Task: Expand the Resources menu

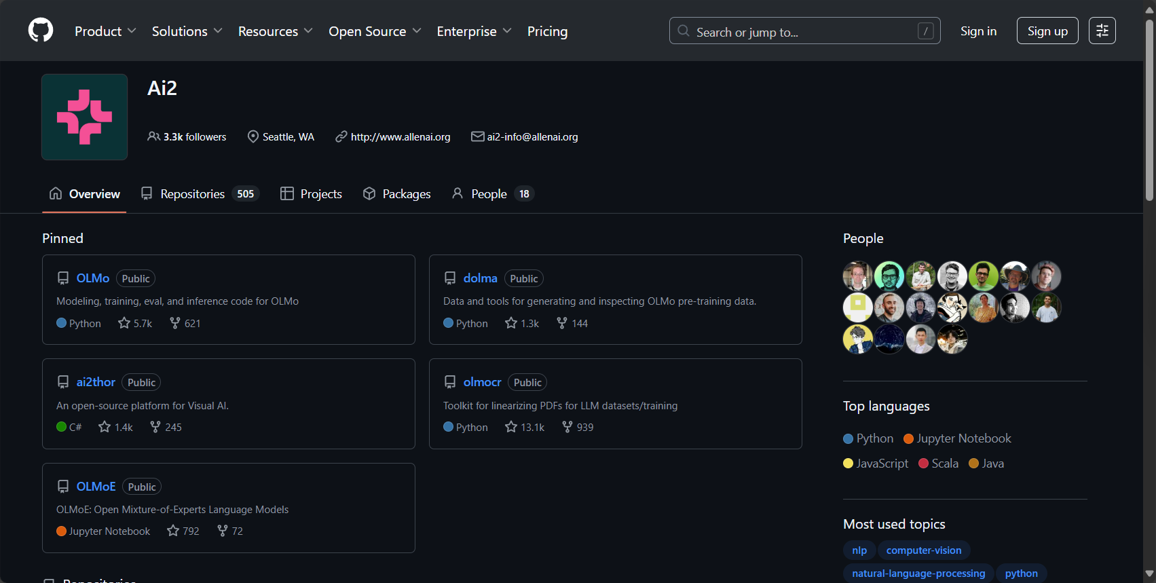Action: click(x=275, y=31)
